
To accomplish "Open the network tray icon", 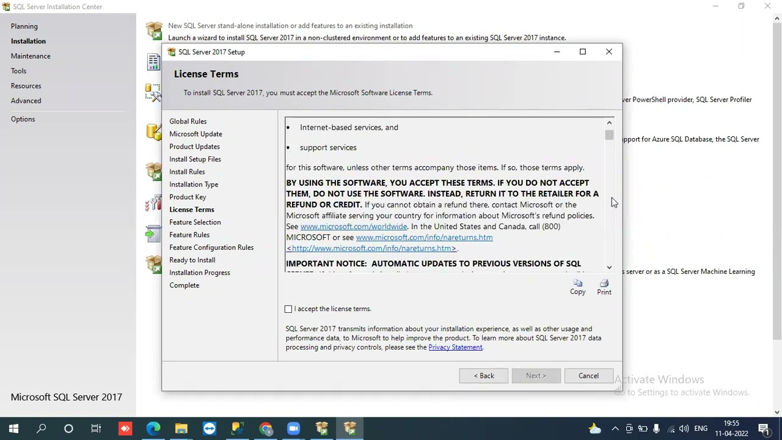I will coord(671,428).
